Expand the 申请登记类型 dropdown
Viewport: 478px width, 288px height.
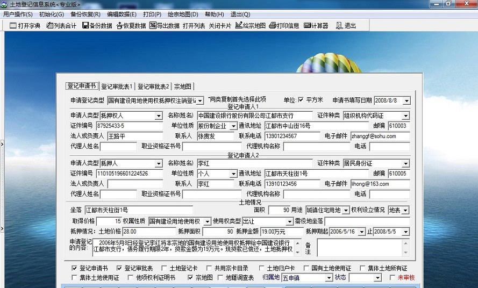click(200, 100)
